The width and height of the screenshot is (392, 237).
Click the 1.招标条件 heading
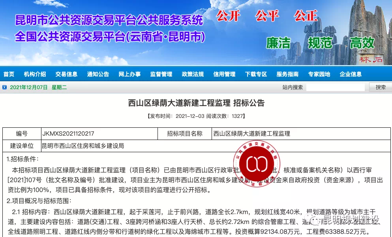(x=23, y=159)
